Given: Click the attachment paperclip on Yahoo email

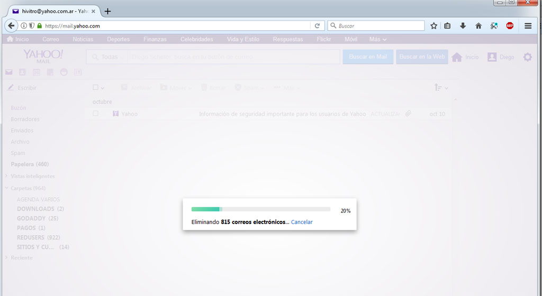Looking at the screenshot, I should pyautogui.click(x=408, y=114).
